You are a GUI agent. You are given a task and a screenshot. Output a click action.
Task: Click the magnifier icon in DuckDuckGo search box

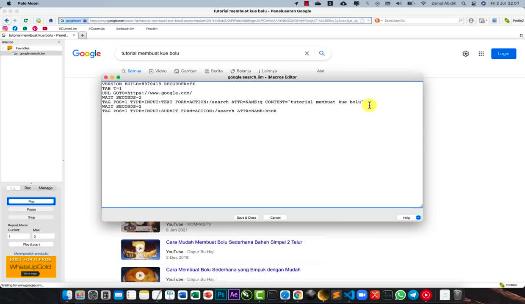[x=461, y=20]
